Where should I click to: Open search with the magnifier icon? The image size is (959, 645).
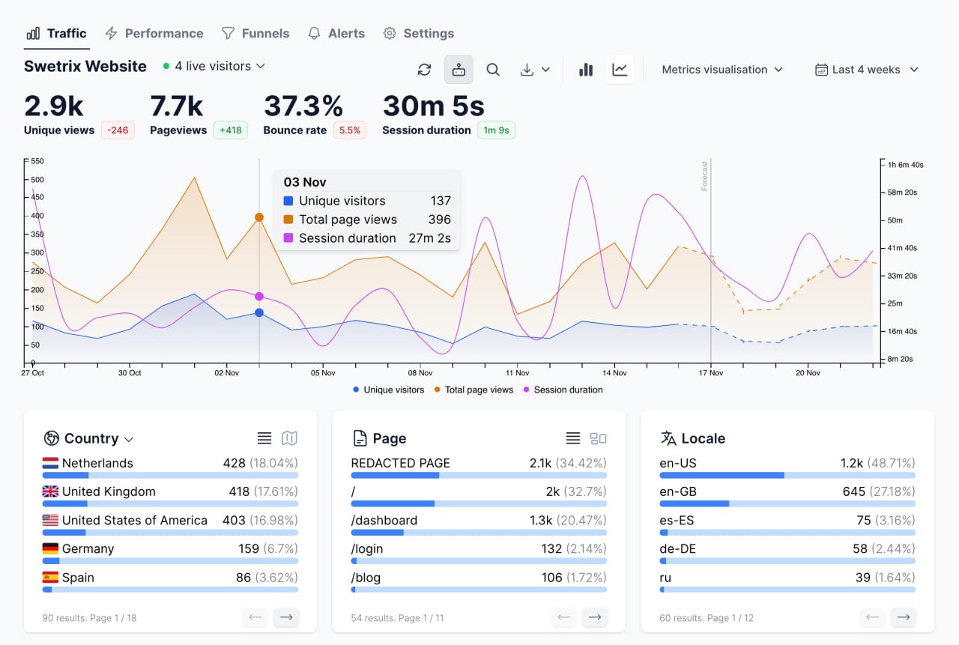[x=493, y=70]
